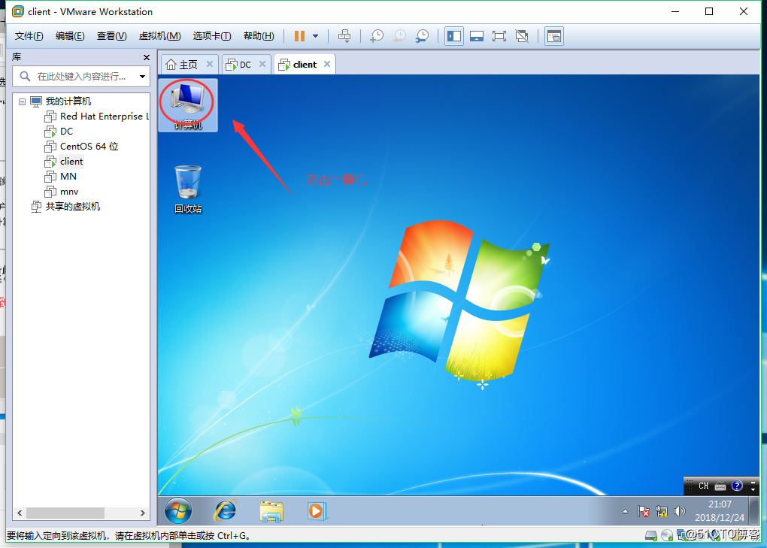Select DC in the library tree

pos(59,132)
